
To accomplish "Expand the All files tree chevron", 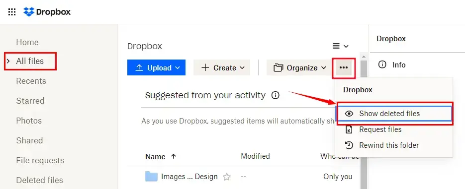I will pyautogui.click(x=8, y=61).
